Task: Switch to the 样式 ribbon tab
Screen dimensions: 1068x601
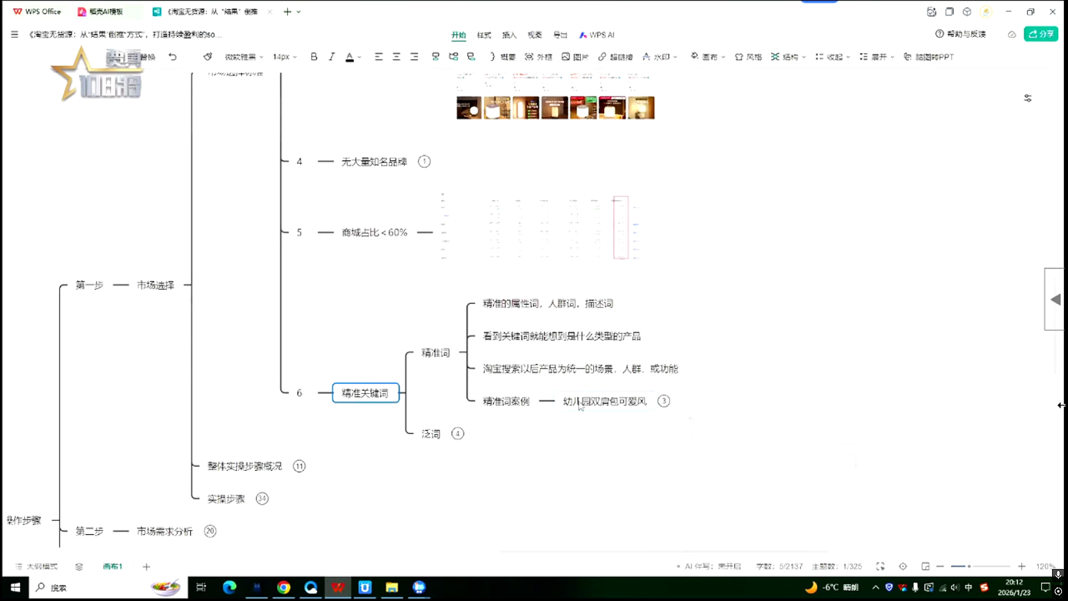Action: tap(484, 35)
